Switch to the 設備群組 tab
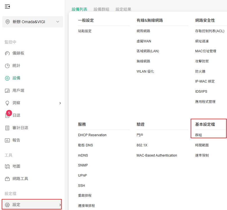The image size is (227, 210). (101, 9)
